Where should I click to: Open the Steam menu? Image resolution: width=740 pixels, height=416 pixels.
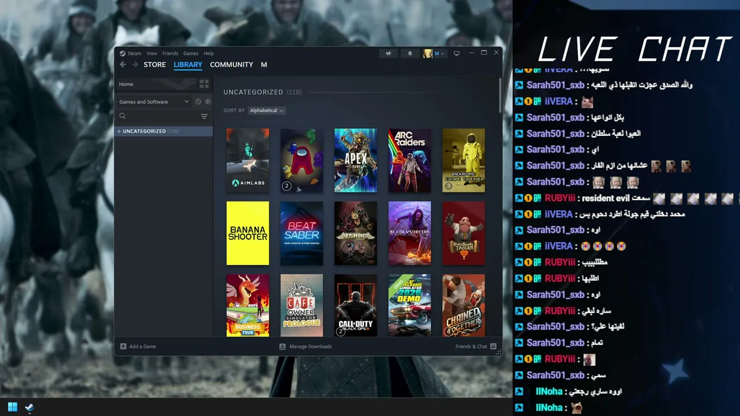coord(134,53)
